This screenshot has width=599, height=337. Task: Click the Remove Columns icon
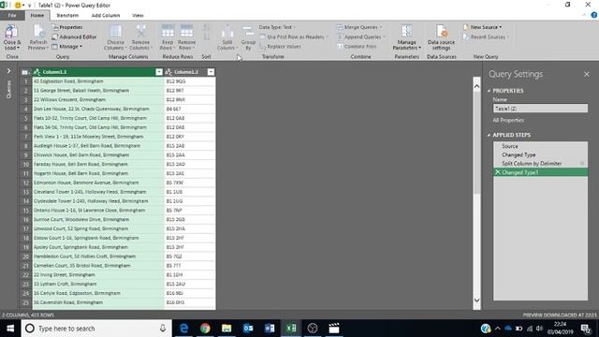141,31
